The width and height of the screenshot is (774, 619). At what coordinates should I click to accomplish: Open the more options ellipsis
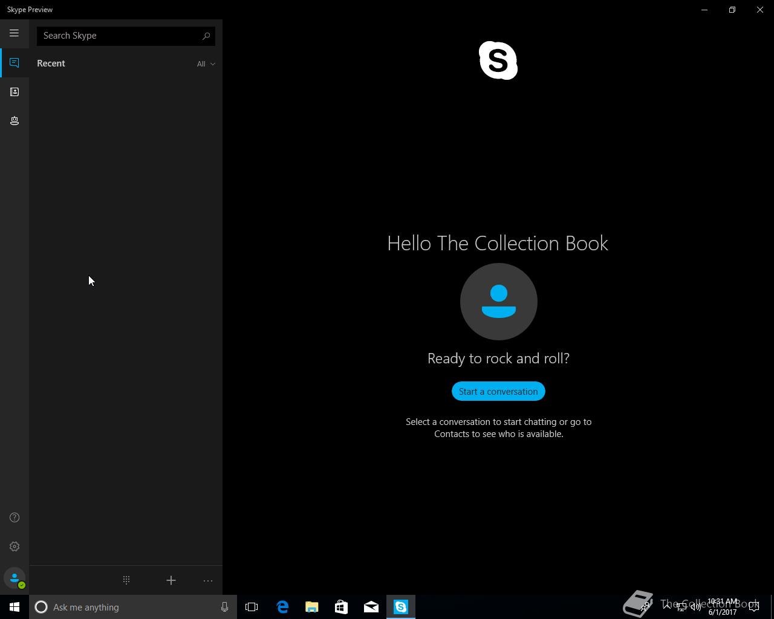[208, 581]
